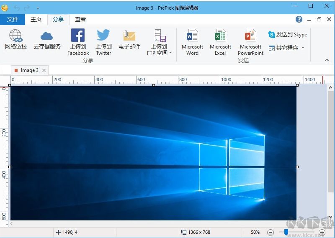Click the top-right corner selection handle
The width and height of the screenshot is (335, 238).
(297, 85)
